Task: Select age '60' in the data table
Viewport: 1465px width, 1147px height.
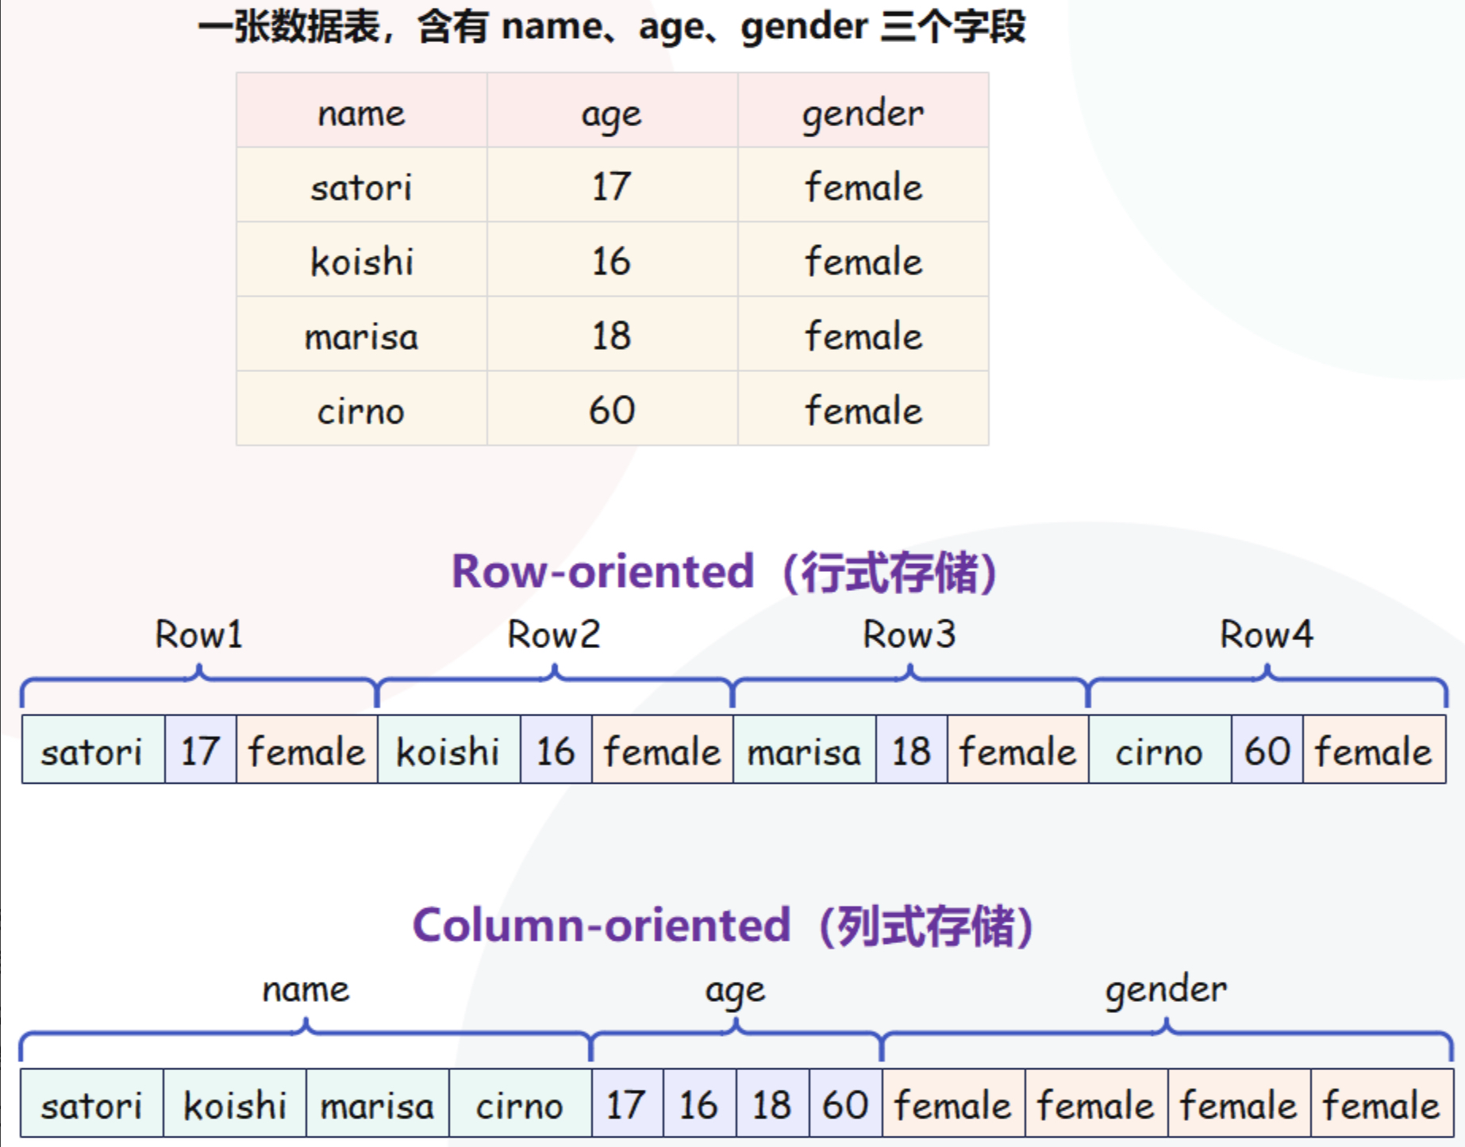Action: coord(612,409)
